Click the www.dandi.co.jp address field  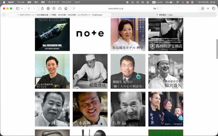pyautogui.click(x=116, y=8)
